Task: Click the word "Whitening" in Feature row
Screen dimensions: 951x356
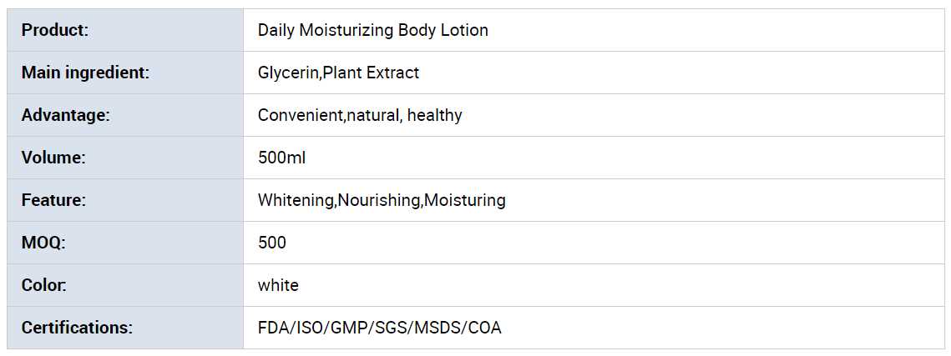Action: point(296,201)
